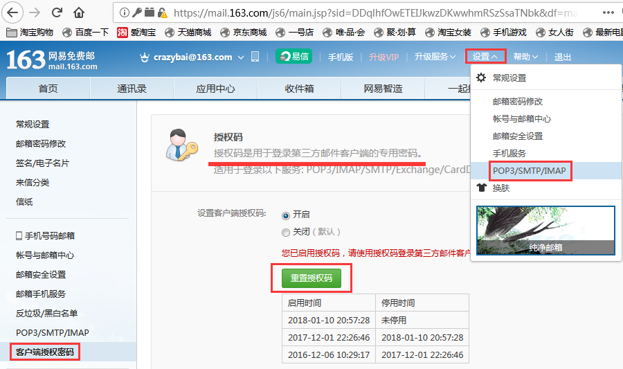Viewport: 623px width, 369px height.
Task: Open the 京东商城 bookmark
Action: point(243,32)
